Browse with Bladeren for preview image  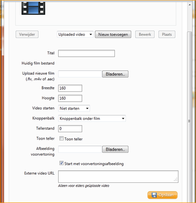tap(115, 149)
